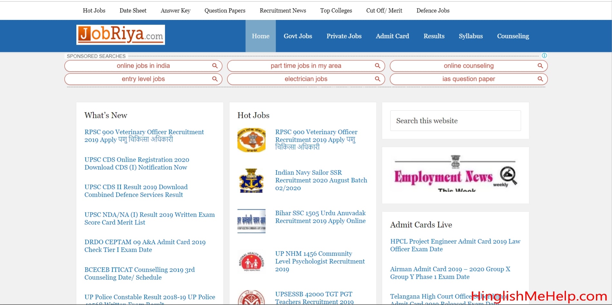This screenshot has width=612, height=305.
Task: Open Indian Navy Sailor SSR Recruitment link
Action: click(x=321, y=180)
